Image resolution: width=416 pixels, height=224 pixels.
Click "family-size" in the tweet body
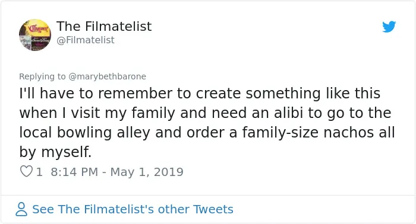(280, 133)
